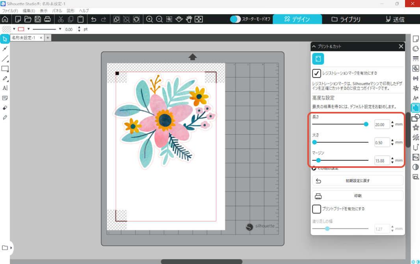Screen dimensions: 420x264
Task: Click the Save disk icon
Action: point(38,19)
